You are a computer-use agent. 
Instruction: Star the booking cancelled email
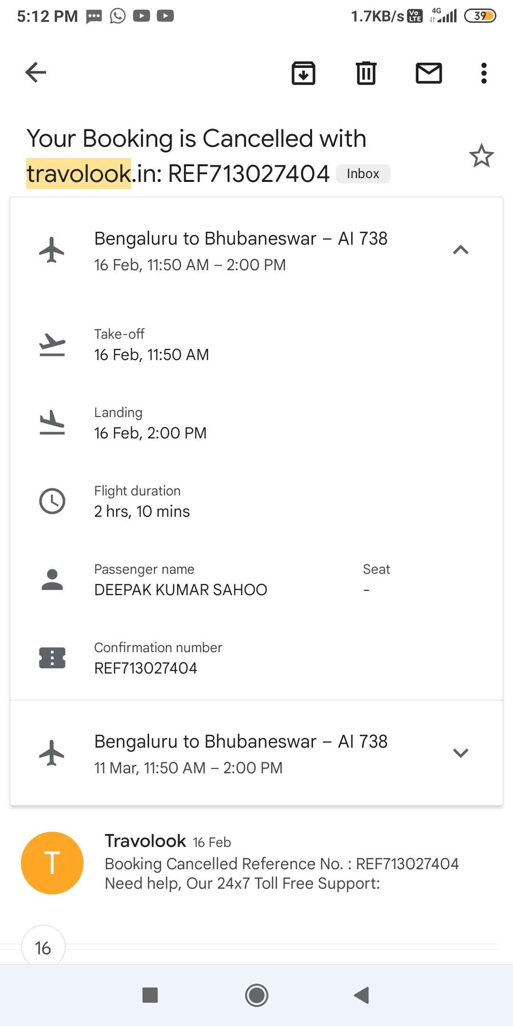point(481,156)
